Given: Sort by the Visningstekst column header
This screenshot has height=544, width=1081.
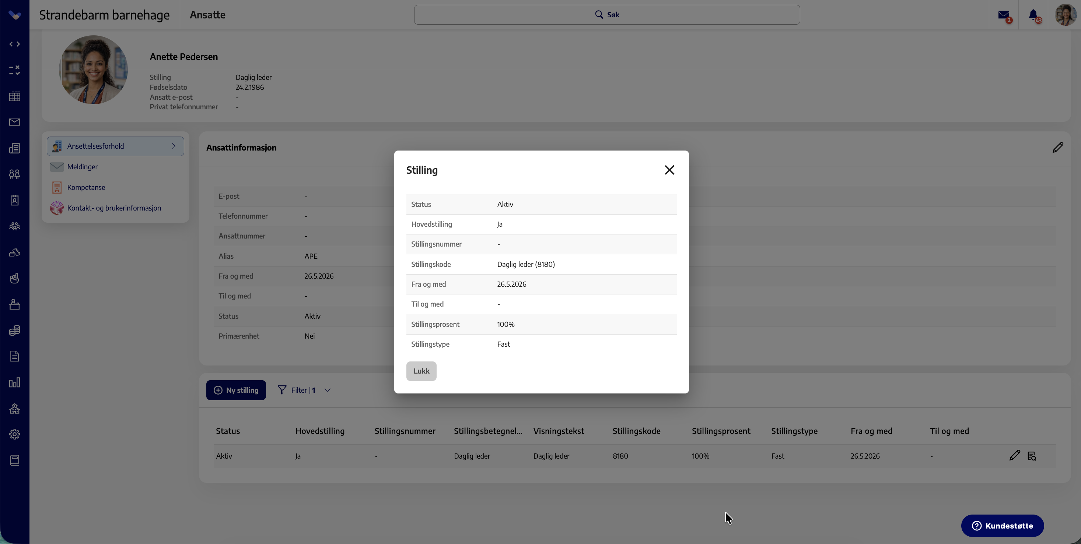Looking at the screenshot, I should tap(559, 431).
